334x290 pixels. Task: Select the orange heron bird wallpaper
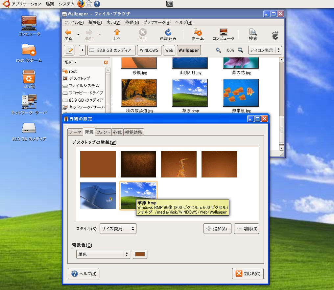[179, 164]
